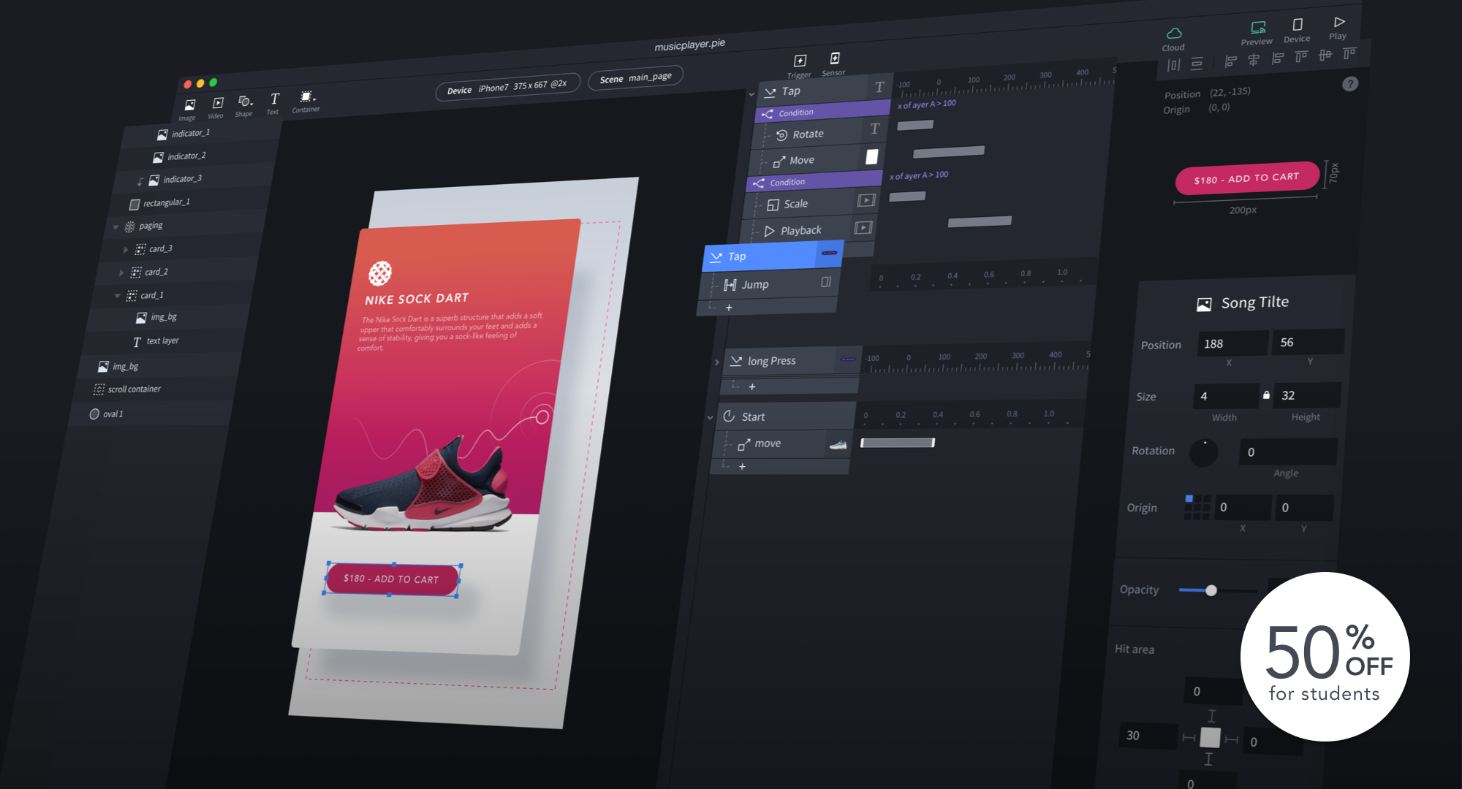Click the Rotation dial
Viewport: 1462px width, 789px height.
coord(1204,453)
